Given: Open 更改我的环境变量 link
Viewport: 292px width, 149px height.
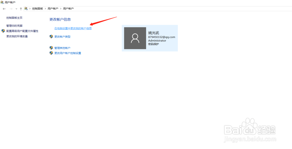Looking at the screenshot, I should point(17,36).
